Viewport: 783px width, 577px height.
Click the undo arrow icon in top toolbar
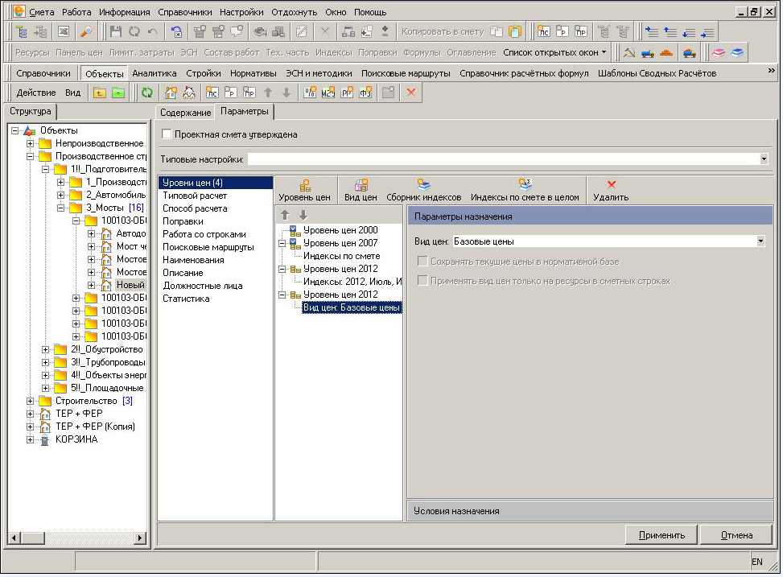(x=152, y=32)
